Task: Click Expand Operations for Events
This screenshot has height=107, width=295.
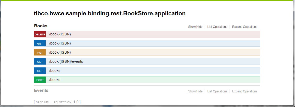Action: (244, 91)
